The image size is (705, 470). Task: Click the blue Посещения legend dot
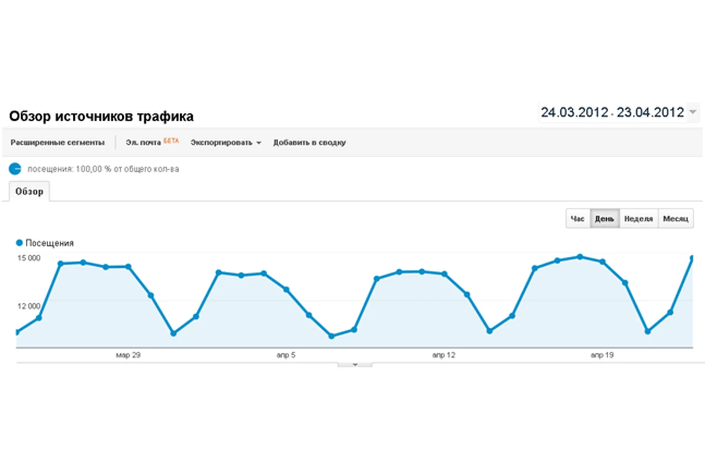[x=19, y=243]
